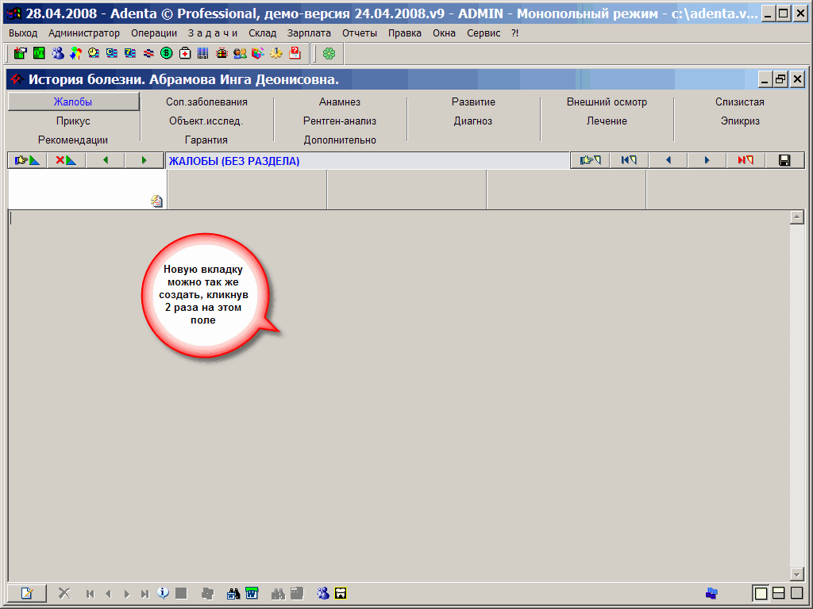Select the Рентген-анализ tab
This screenshot has width=813, height=609.
340,121
